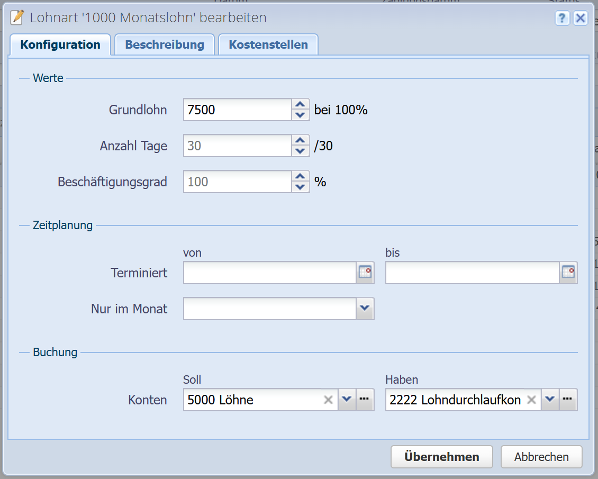Click into the Grundlohn input field
The image size is (598, 479).
click(x=237, y=110)
